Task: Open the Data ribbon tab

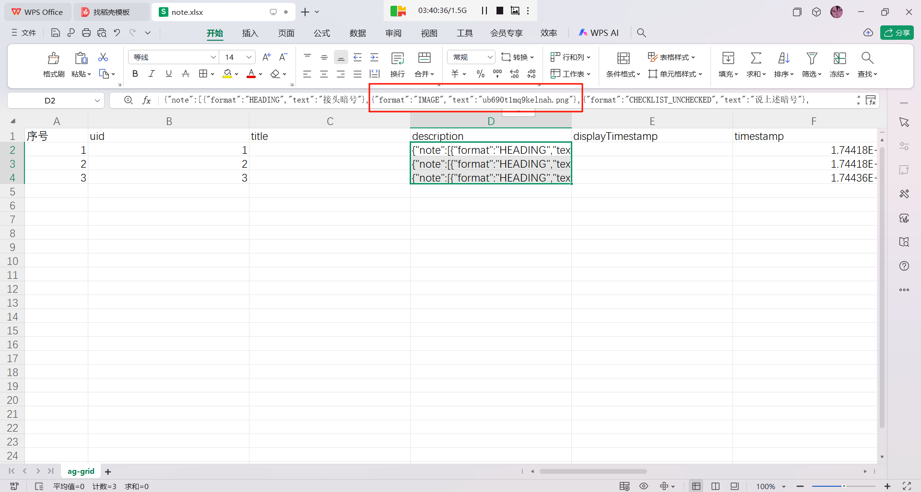Action: click(357, 33)
